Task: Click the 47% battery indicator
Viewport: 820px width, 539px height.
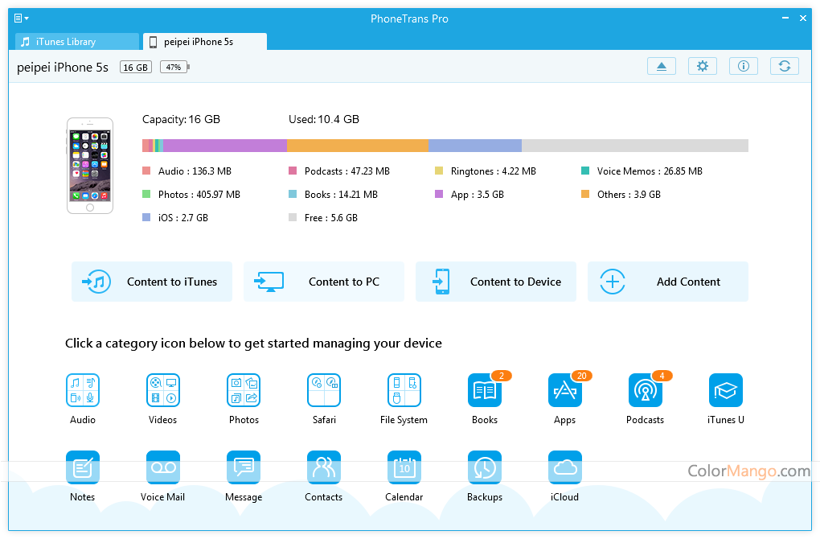Action: (x=174, y=67)
